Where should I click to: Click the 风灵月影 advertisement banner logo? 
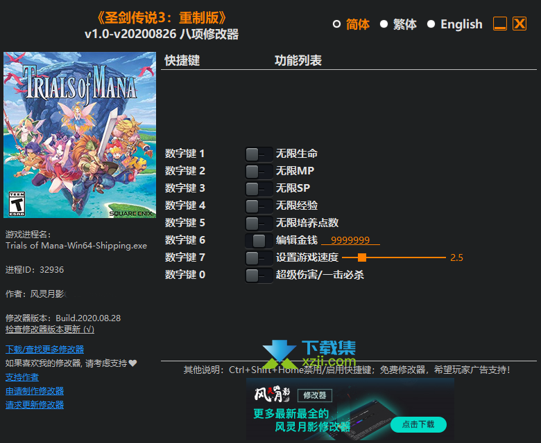pyautogui.click(x=272, y=395)
